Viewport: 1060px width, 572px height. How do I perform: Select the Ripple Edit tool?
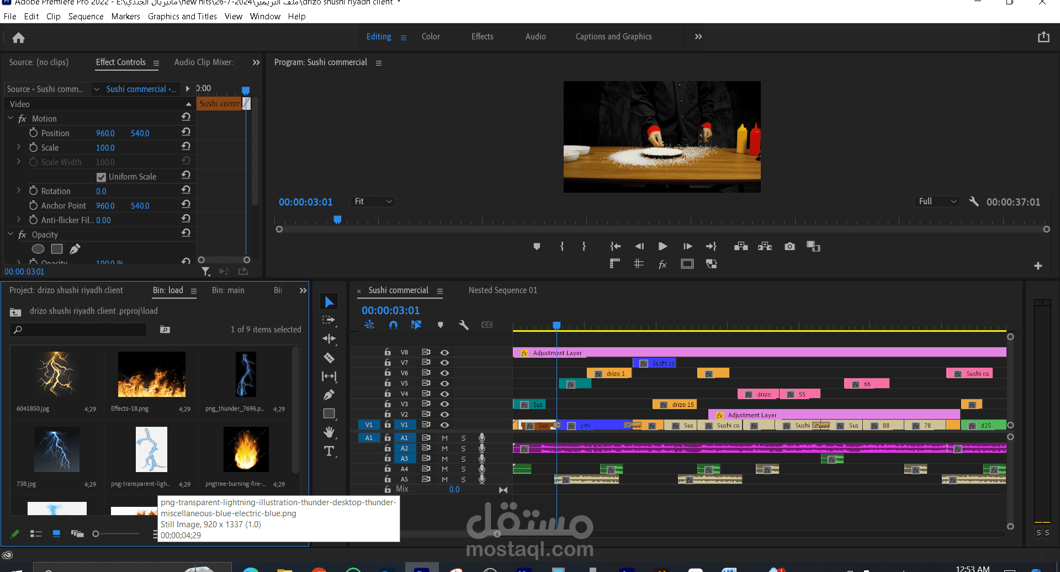(329, 338)
